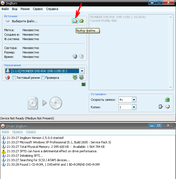176x179 pixels.
Task: Click the Выберите файл... source text
Action: pyautogui.click(x=25, y=21)
